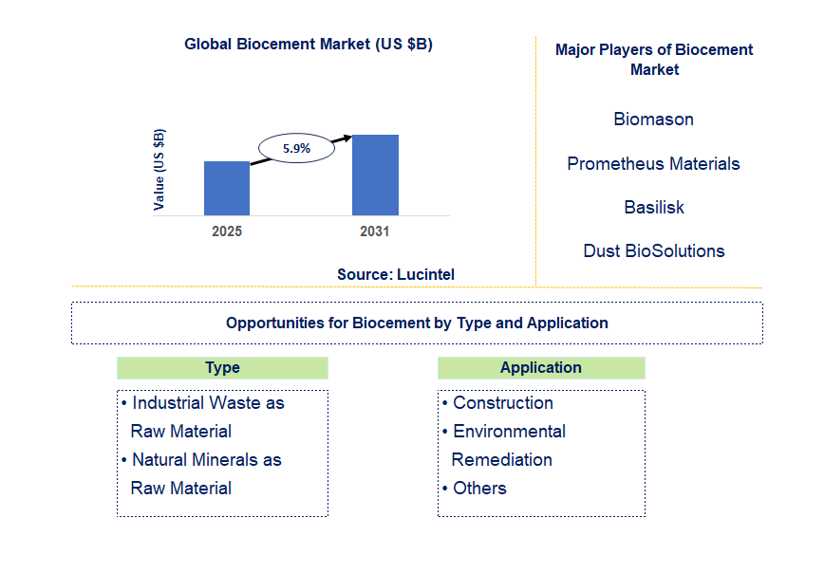824x573 pixels.
Task: Click the green Type header
Action: 222,368
